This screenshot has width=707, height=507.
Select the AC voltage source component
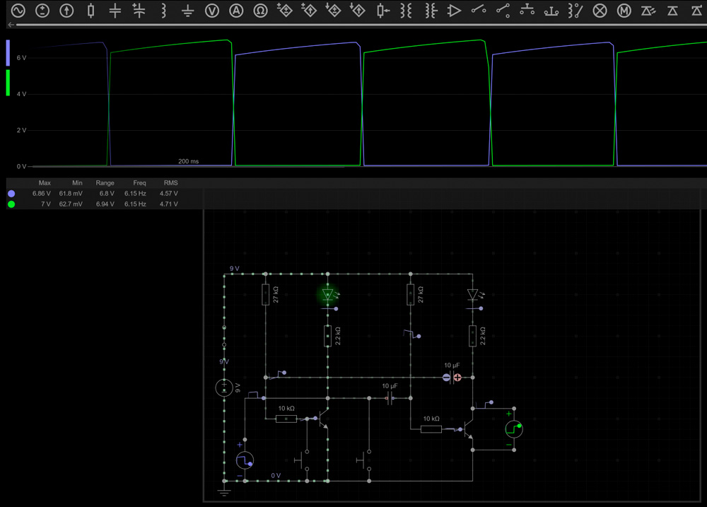point(17,11)
